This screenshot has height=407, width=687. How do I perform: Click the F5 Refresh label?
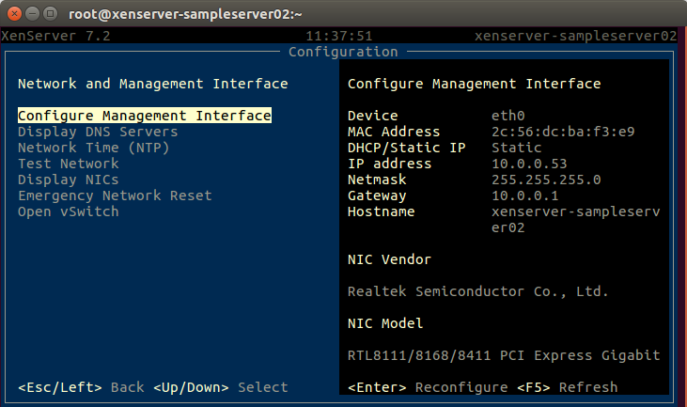(568, 387)
